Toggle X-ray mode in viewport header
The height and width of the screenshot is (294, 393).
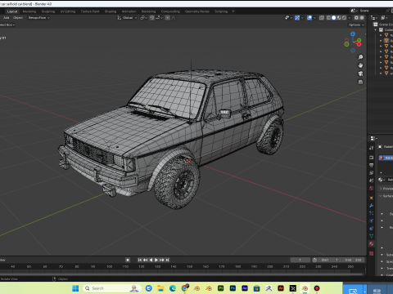pos(322,18)
